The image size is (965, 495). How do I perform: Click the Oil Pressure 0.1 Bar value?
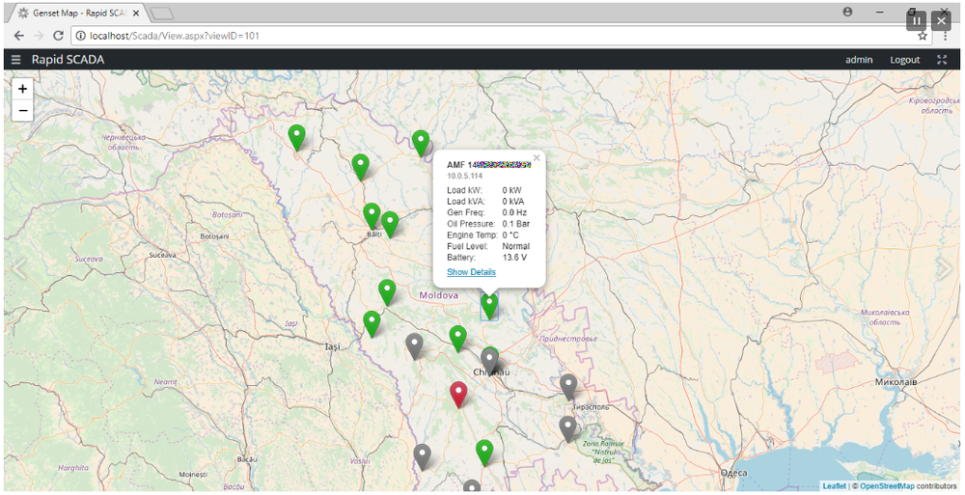515,224
